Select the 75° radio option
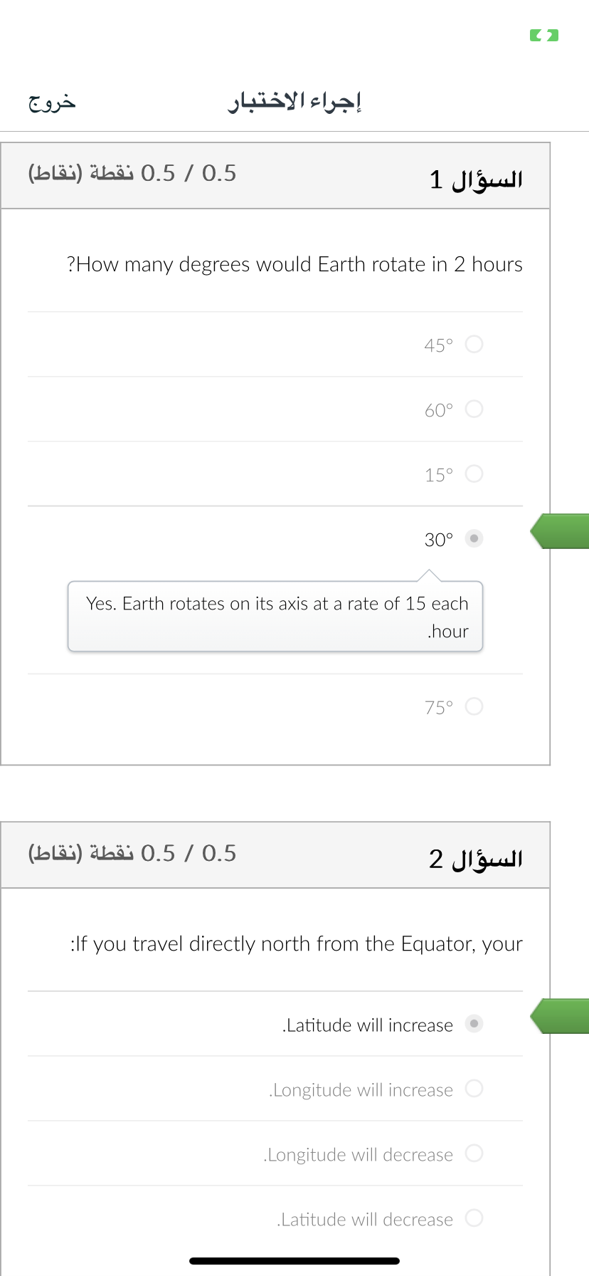Image resolution: width=589 pixels, height=1276 pixels. click(474, 707)
